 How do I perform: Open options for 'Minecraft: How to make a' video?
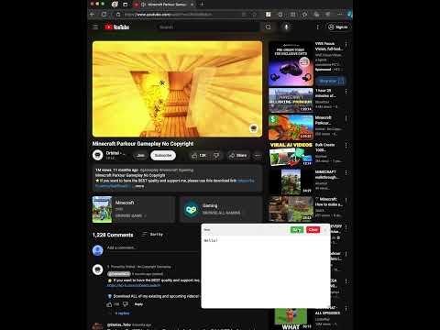point(346,200)
